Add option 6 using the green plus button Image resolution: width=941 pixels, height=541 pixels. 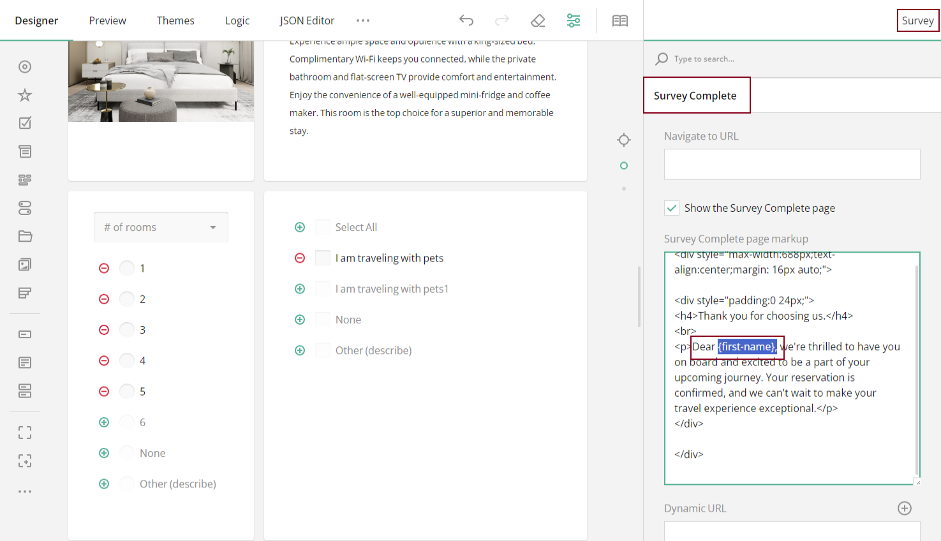point(104,422)
